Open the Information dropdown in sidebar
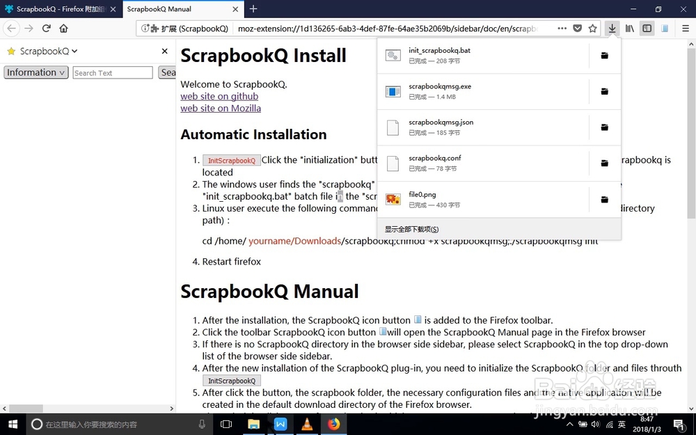This screenshot has width=696, height=435. click(x=36, y=72)
